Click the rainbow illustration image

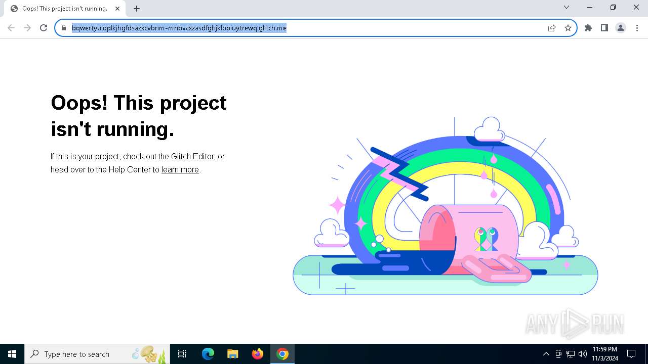click(x=445, y=206)
